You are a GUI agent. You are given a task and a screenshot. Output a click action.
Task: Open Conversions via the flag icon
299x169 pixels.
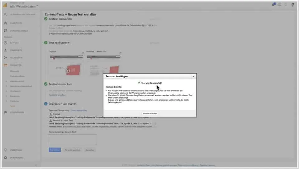5,112
